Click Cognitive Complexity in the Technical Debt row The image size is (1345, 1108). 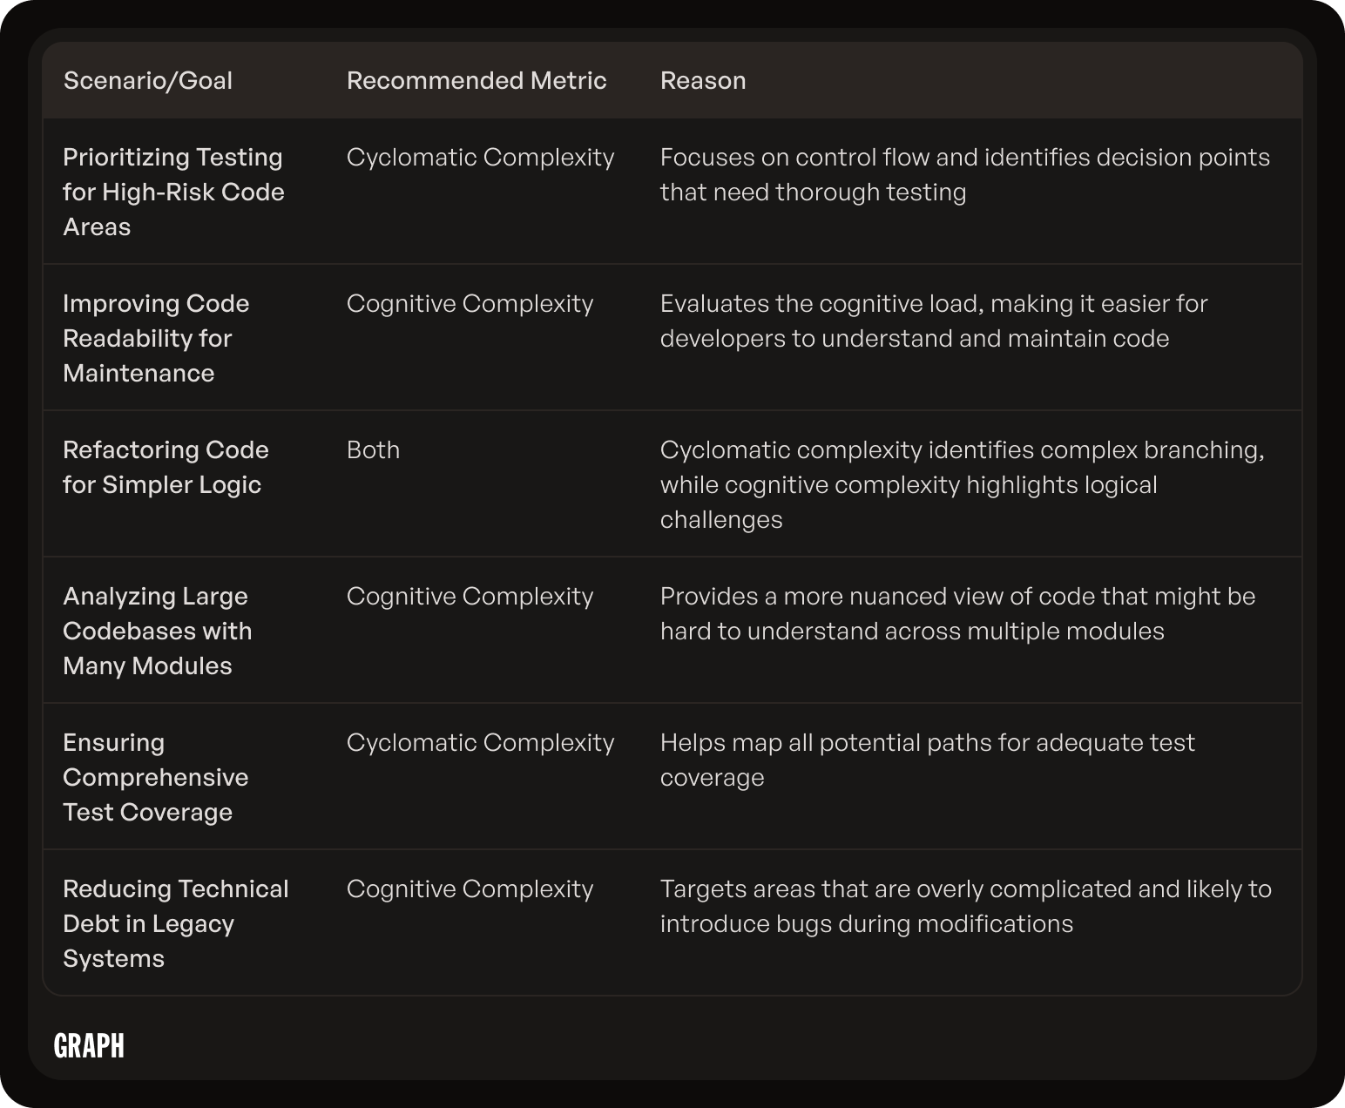pos(470,889)
